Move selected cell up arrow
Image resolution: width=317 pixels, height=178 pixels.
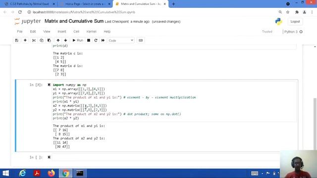(58, 41)
